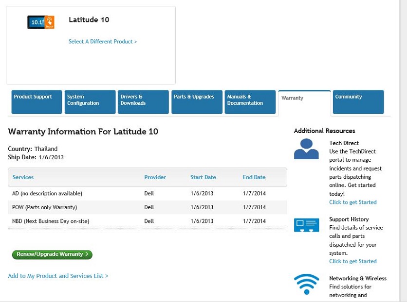Open the Manuals & Documentation tab
Image resolution: width=407 pixels, height=302 pixels.
pos(250,102)
